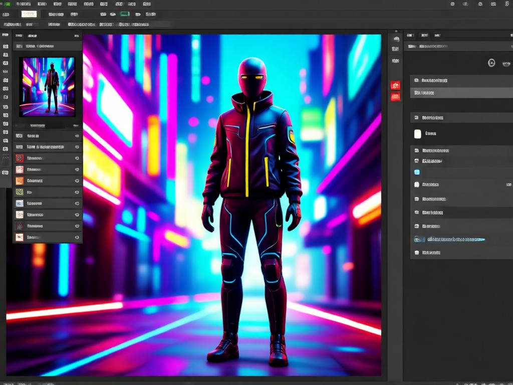The height and width of the screenshot is (385, 513).
Task: Open the first tab of the right panel
Action: (x=410, y=35)
